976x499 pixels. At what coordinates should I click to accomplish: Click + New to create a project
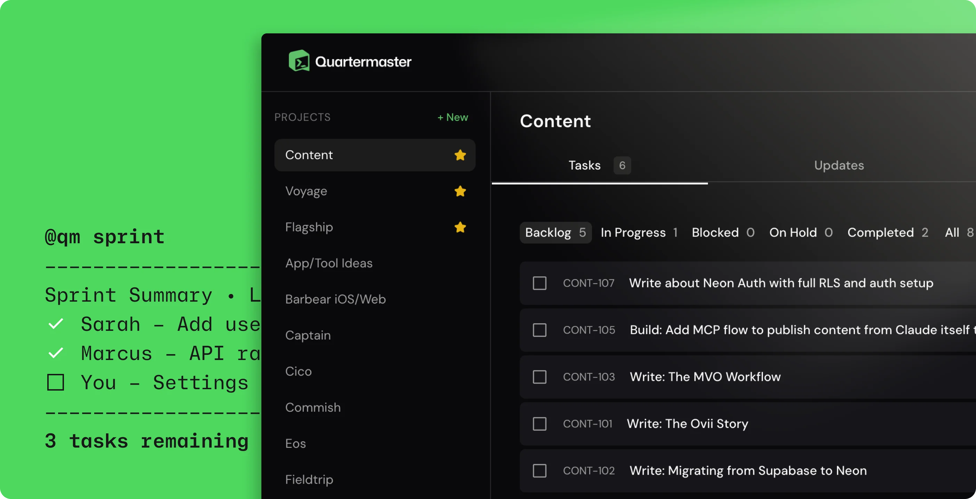point(453,117)
